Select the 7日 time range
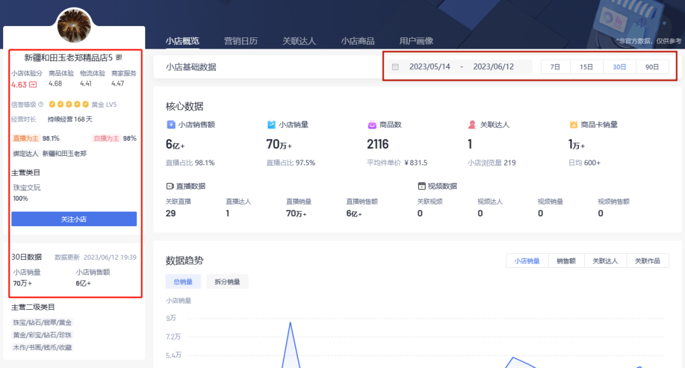The image size is (685, 368). click(555, 67)
